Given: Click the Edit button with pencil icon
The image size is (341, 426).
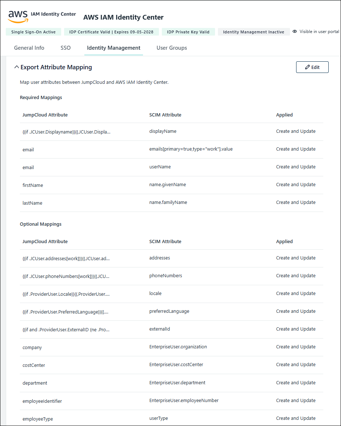Looking at the screenshot, I should pyautogui.click(x=312, y=67).
